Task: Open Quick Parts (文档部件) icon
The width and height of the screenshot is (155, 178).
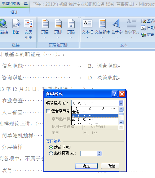Action: coord(102,24)
